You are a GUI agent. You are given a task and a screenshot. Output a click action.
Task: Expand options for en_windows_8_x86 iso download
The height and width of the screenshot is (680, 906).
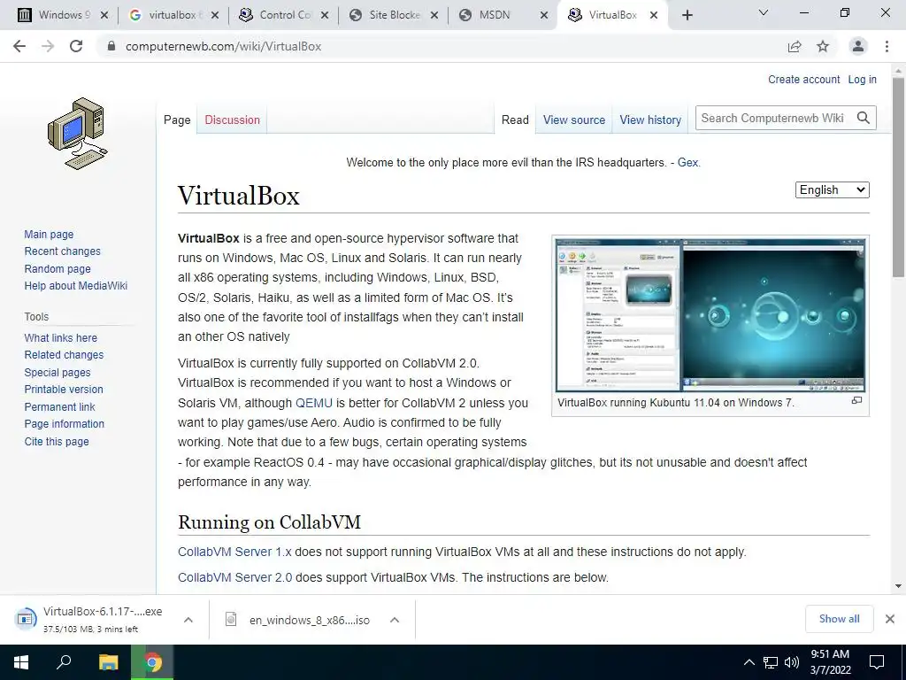(395, 619)
